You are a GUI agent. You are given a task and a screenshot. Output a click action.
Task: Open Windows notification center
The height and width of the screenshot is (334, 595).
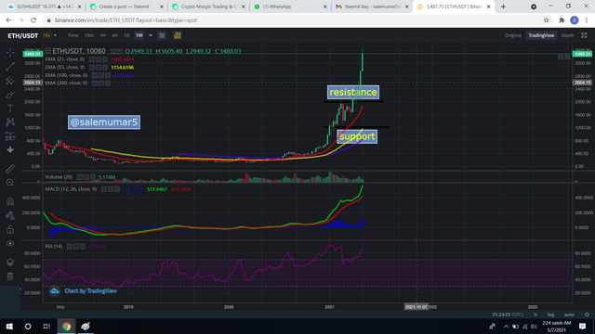(x=583, y=326)
